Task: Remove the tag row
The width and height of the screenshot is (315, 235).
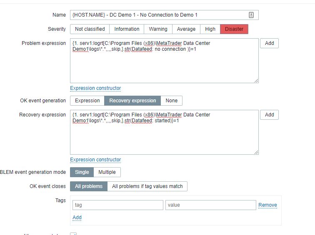Action: click(x=267, y=205)
